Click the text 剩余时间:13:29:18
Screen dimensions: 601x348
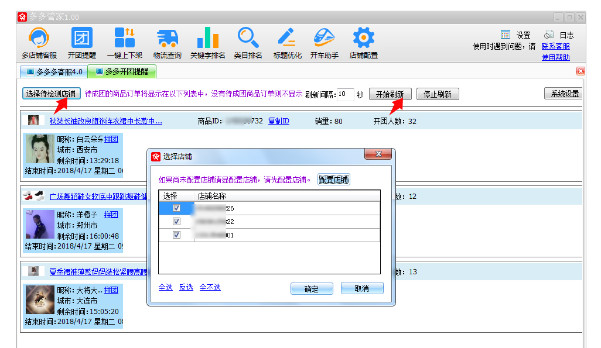tap(88, 161)
